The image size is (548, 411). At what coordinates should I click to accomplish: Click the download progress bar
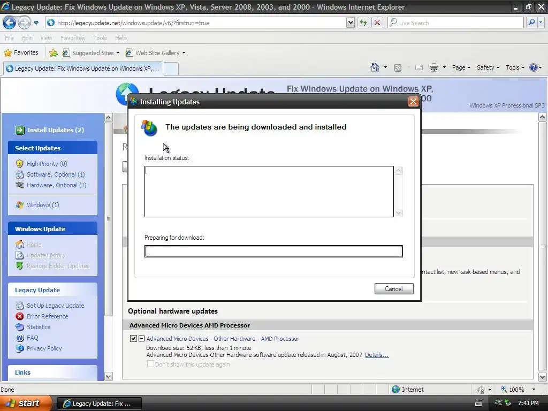pyautogui.click(x=273, y=252)
